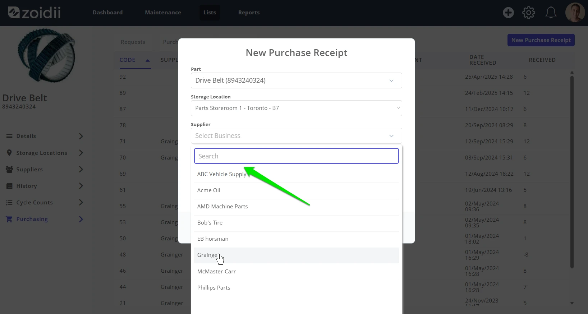Click the plus add icon in header
The image size is (588, 314).
[x=508, y=13]
